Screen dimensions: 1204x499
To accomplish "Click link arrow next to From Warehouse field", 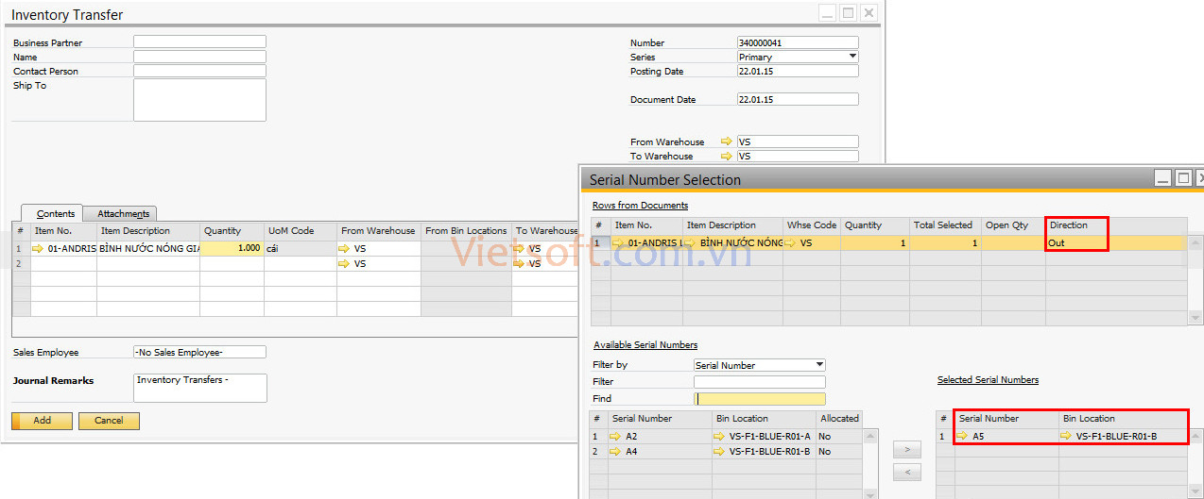I will click(x=726, y=142).
